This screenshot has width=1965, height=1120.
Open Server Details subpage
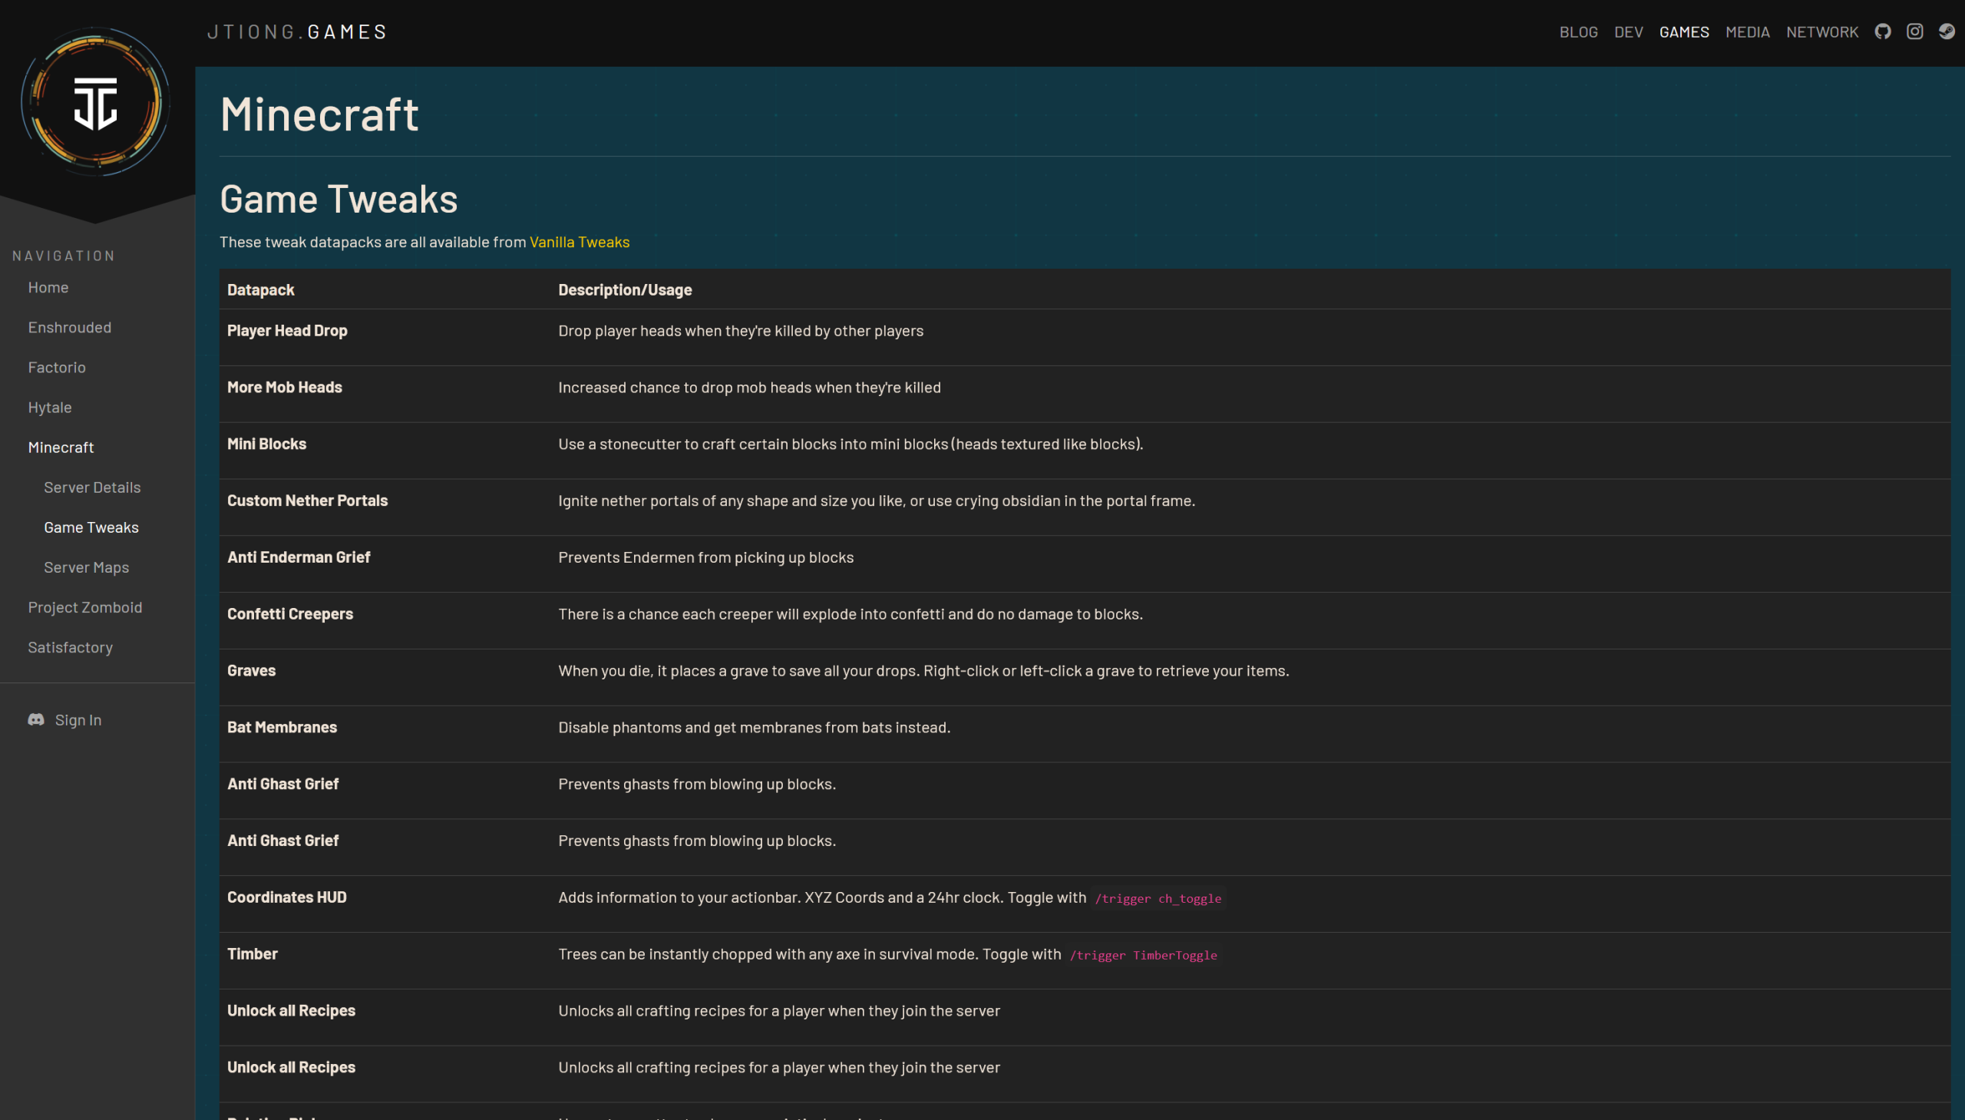point(92,487)
